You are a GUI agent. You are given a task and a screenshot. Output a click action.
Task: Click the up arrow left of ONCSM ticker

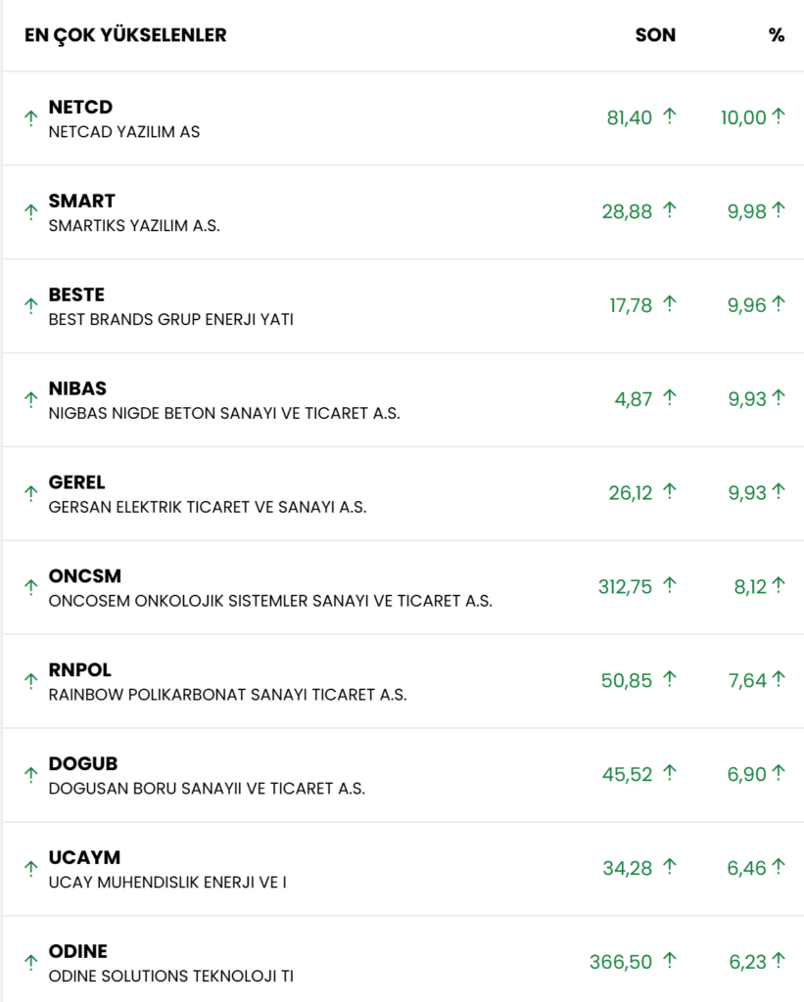point(30,587)
